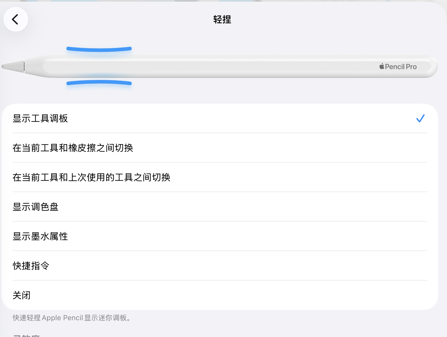This screenshot has width=447, height=337.
Task: Open the 快捷指令 squeeze option
Action: click(31, 266)
